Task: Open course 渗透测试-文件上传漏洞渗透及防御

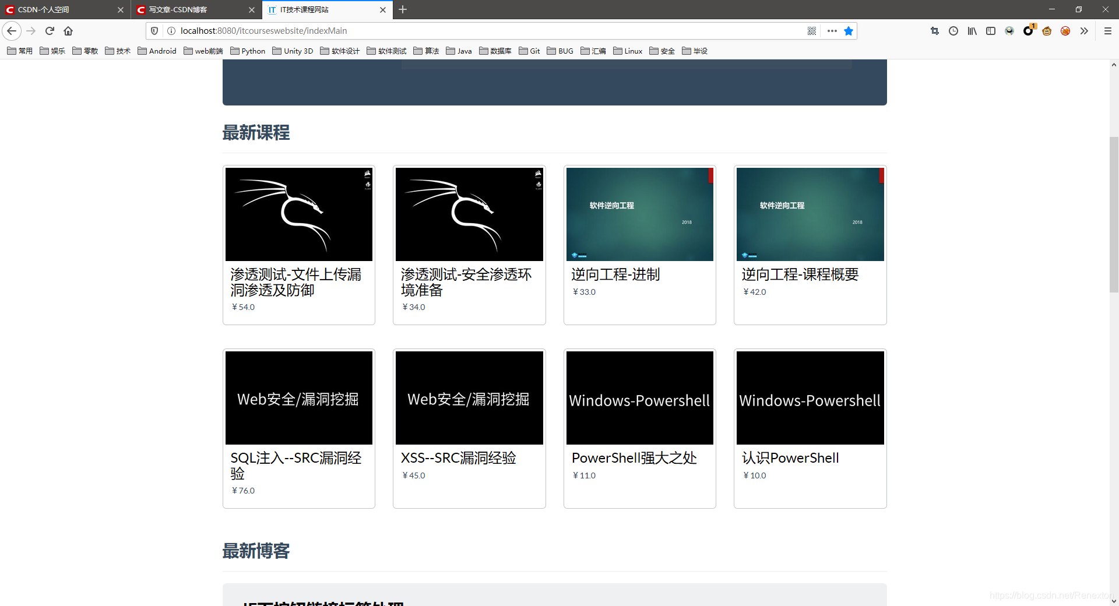Action: pos(296,282)
